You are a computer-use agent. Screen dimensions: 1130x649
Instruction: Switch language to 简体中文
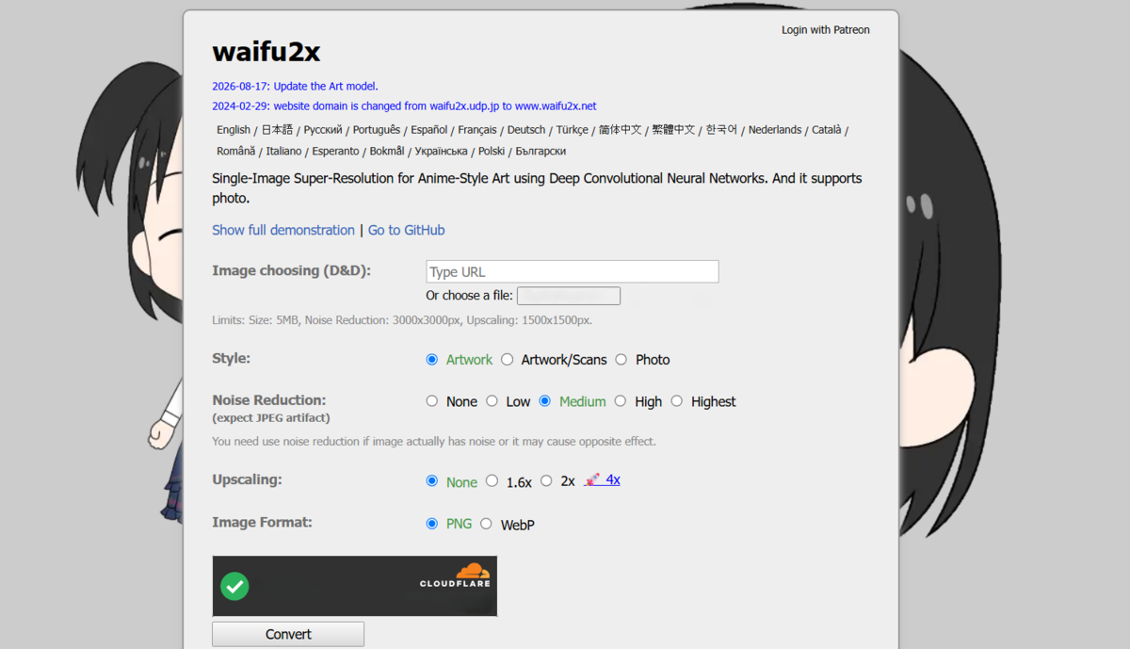click(x=620, y=130)
